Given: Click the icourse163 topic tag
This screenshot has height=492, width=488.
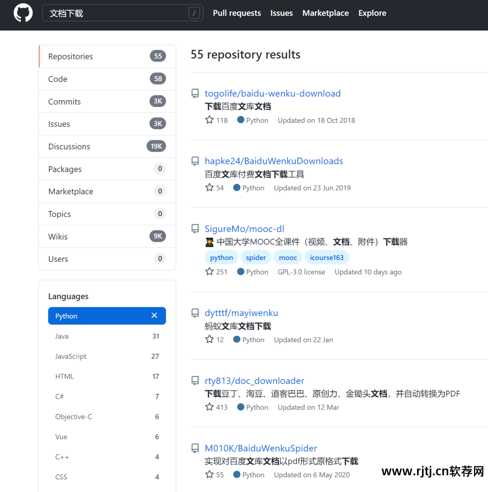Looking at the screenshot, I should [x=327, y=258].
